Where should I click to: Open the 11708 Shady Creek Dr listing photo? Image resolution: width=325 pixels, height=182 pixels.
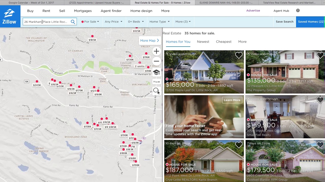285,117
